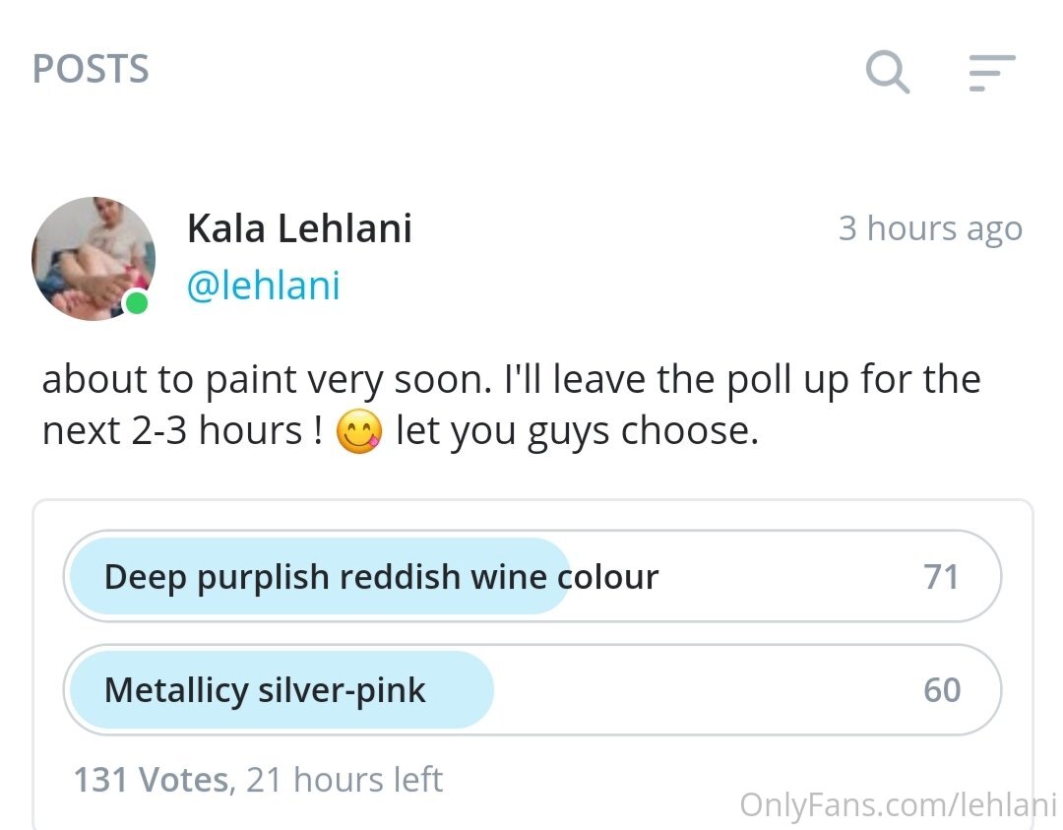Select the blue filled bar of silver-pink option

[x=282, y=689]
